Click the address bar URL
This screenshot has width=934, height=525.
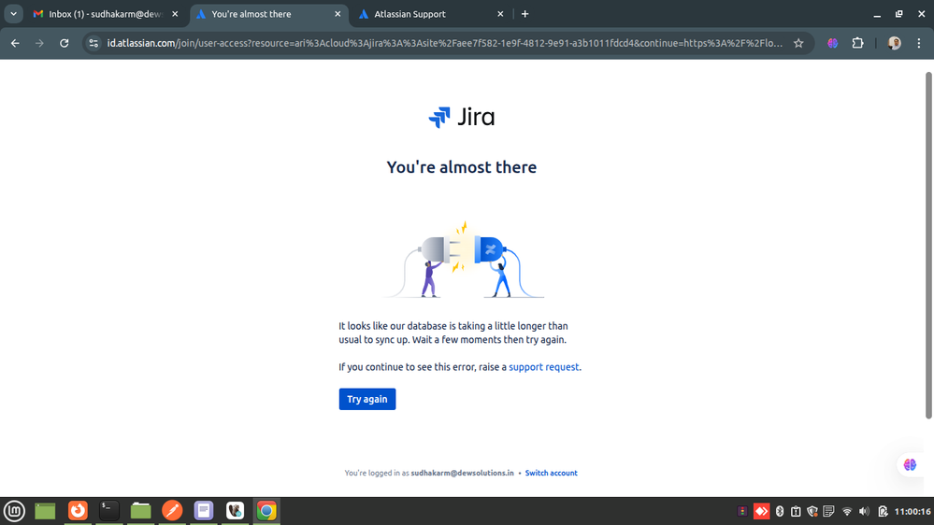tap(444, 43)
